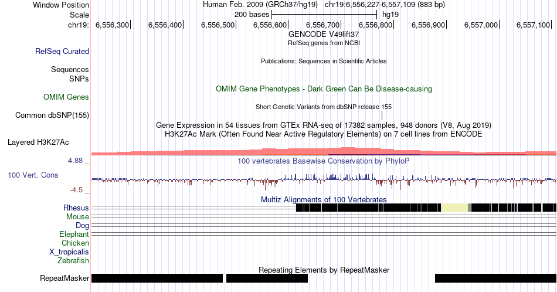Click the Layered H3K27Ac track label
Screen dimensions: 557x292
[38, 142]
